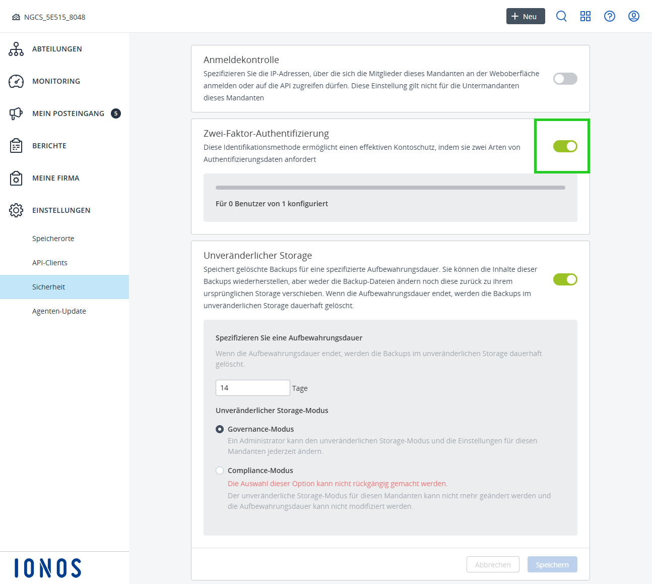Open the user account icon
Viewport: 652px width, 584px height.
click(x=633, y=16)
